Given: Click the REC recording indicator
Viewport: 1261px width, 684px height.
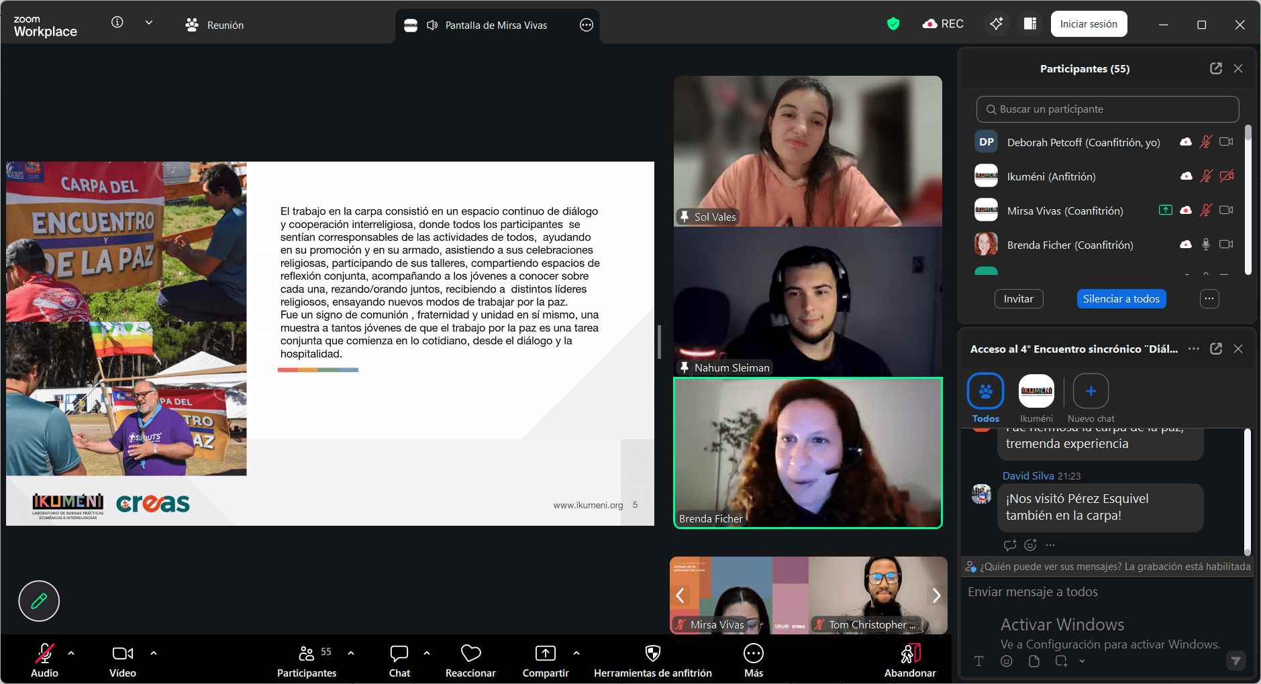Looking at the screenshot, I should [x=943, y=24].
